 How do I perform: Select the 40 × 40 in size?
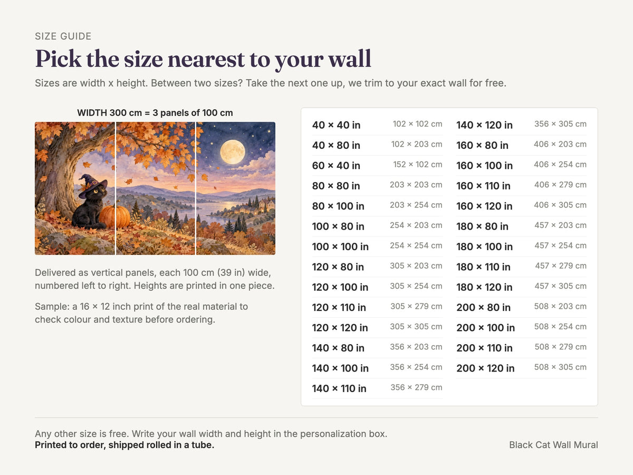(x=377, y=125)
